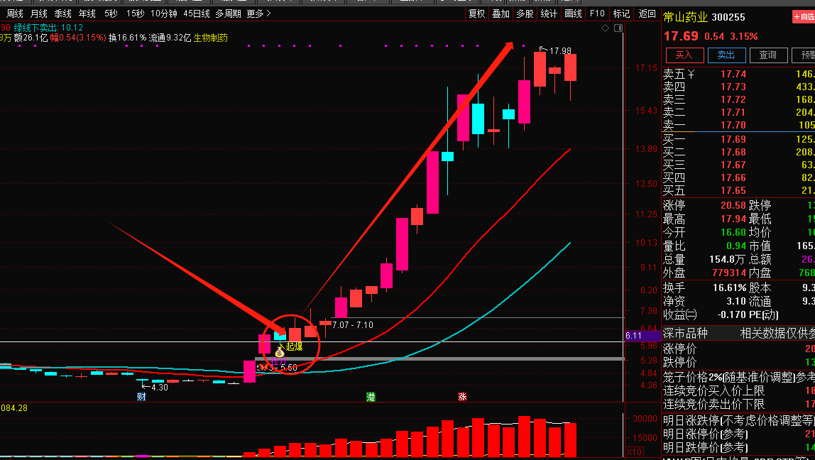
Task: Click the 最高 value 17.94
Action: click(733, 219)
